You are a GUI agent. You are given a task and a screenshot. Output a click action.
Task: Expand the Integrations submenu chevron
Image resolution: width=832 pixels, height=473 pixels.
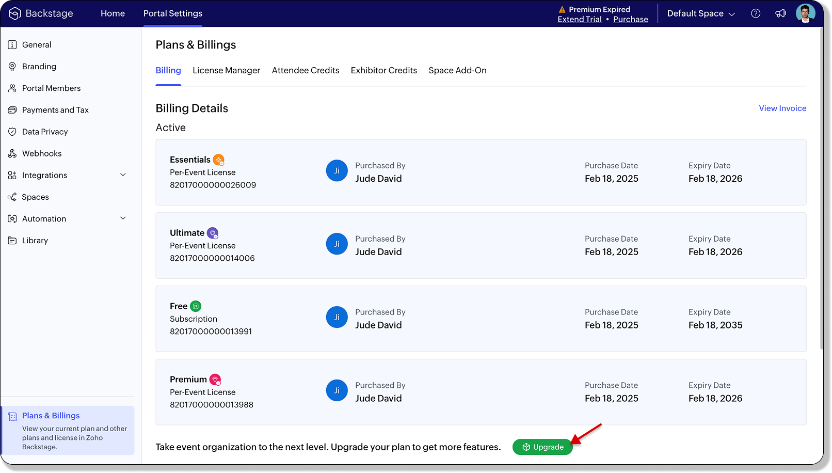123,175
